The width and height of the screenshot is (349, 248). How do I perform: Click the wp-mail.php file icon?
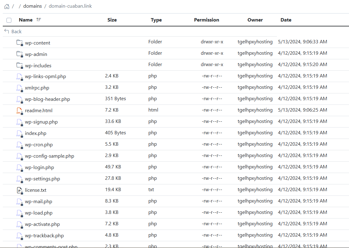[x=20, y=202]
